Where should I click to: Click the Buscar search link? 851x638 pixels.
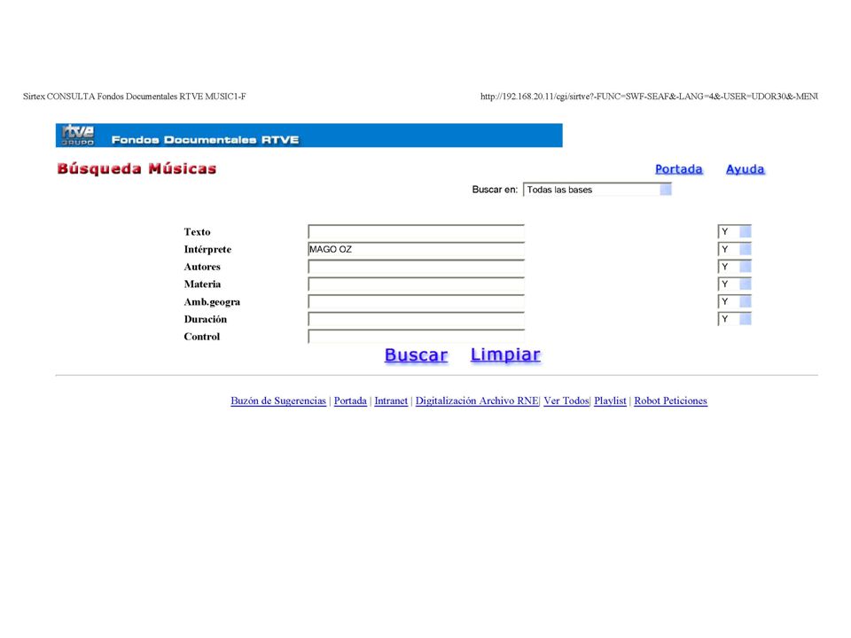pyautogui.click(x=417, y=354)
